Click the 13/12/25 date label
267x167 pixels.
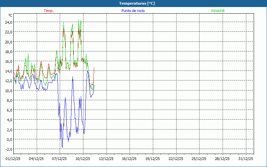[x=106, y=159]
